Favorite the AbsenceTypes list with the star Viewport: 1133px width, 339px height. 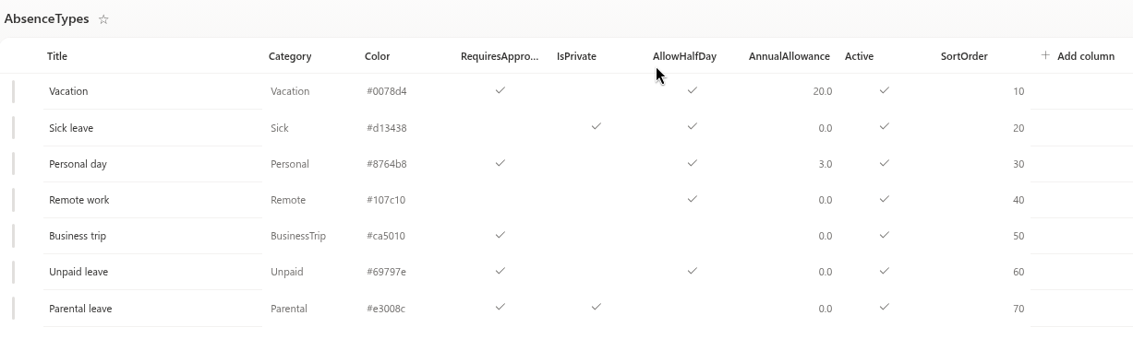(103, 19)
